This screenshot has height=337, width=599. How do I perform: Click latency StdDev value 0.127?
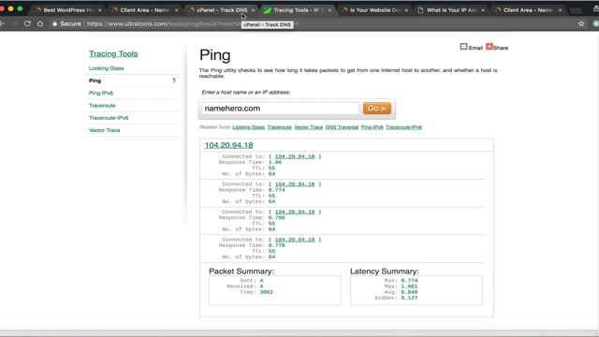[x=409, y=298]
